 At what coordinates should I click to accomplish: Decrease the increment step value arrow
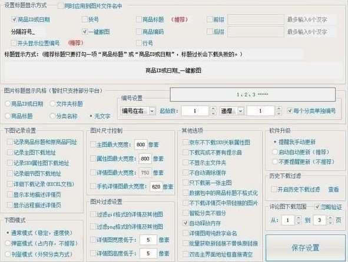coord(279,113)
